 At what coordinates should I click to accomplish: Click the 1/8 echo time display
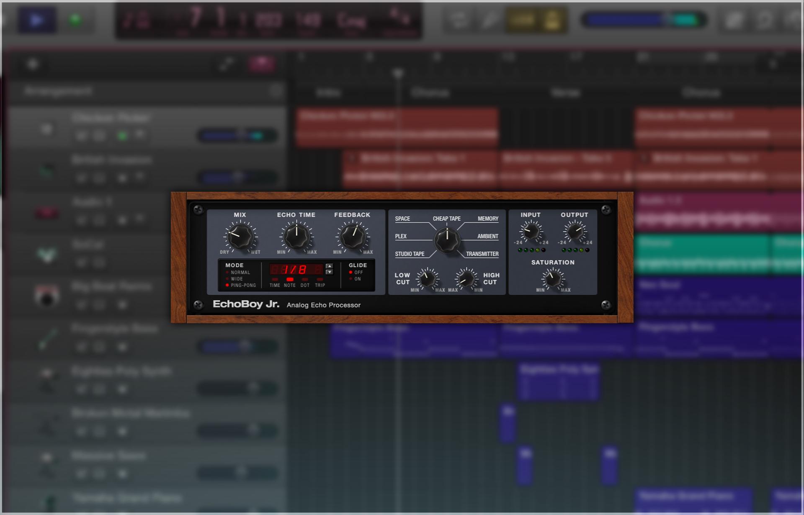point(296,269)
